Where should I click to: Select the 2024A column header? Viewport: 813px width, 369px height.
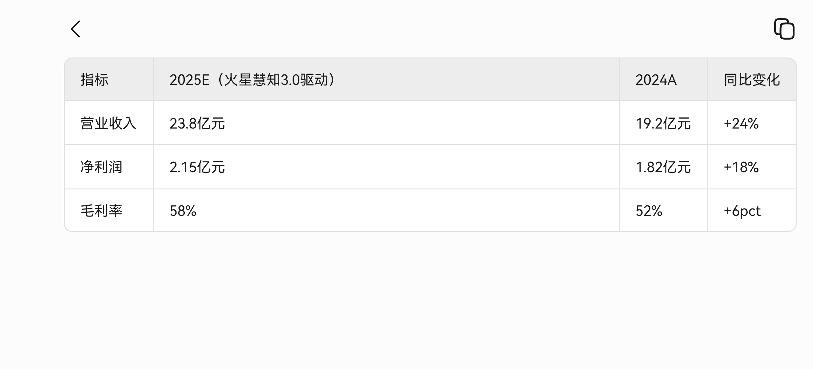(663, 79)
